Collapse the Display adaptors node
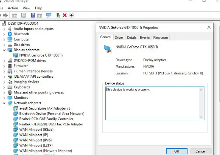 click(x=4, y=50)
